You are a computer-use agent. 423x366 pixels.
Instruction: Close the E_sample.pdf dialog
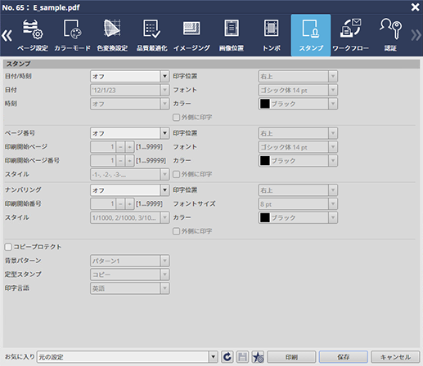(415, 7)
